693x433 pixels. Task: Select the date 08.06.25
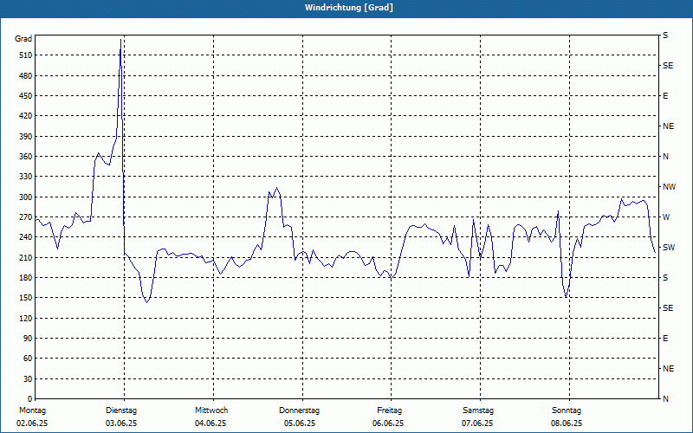pos(567,423)
